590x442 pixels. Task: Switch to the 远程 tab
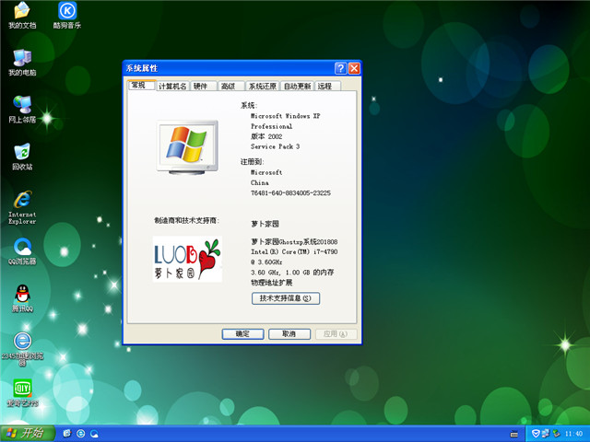[328, 86]
